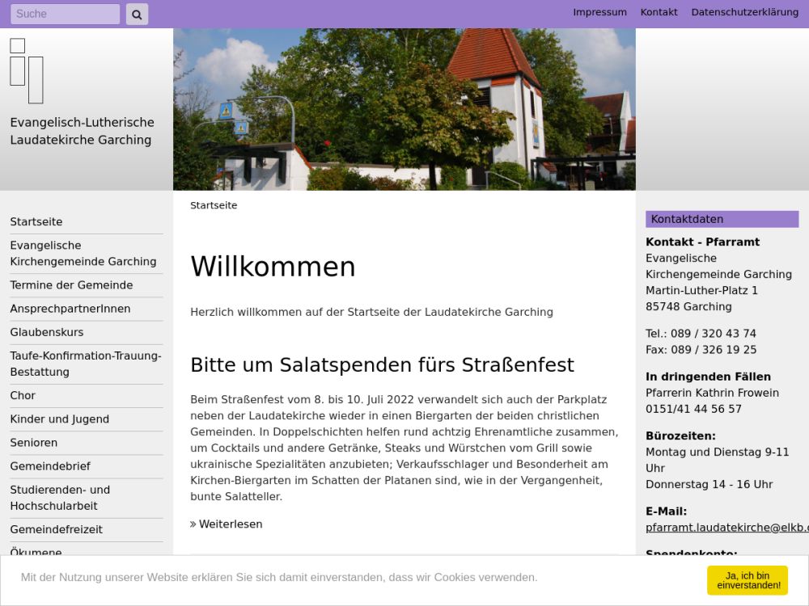Screen dimensions: 809x606
Task: Go to AnsprechpartnerInnen in sidebar
Action: click(70, 309)
